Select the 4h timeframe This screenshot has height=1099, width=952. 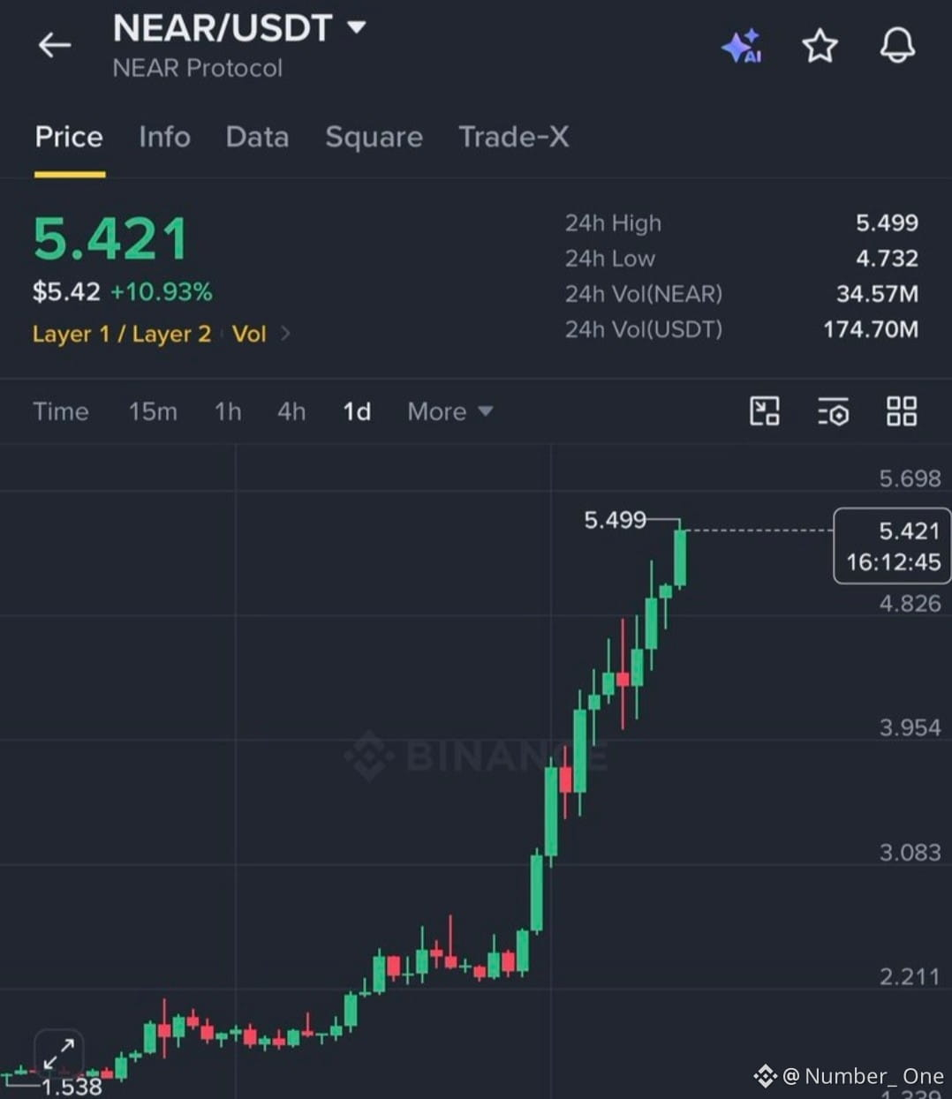(x=291, y=411)
